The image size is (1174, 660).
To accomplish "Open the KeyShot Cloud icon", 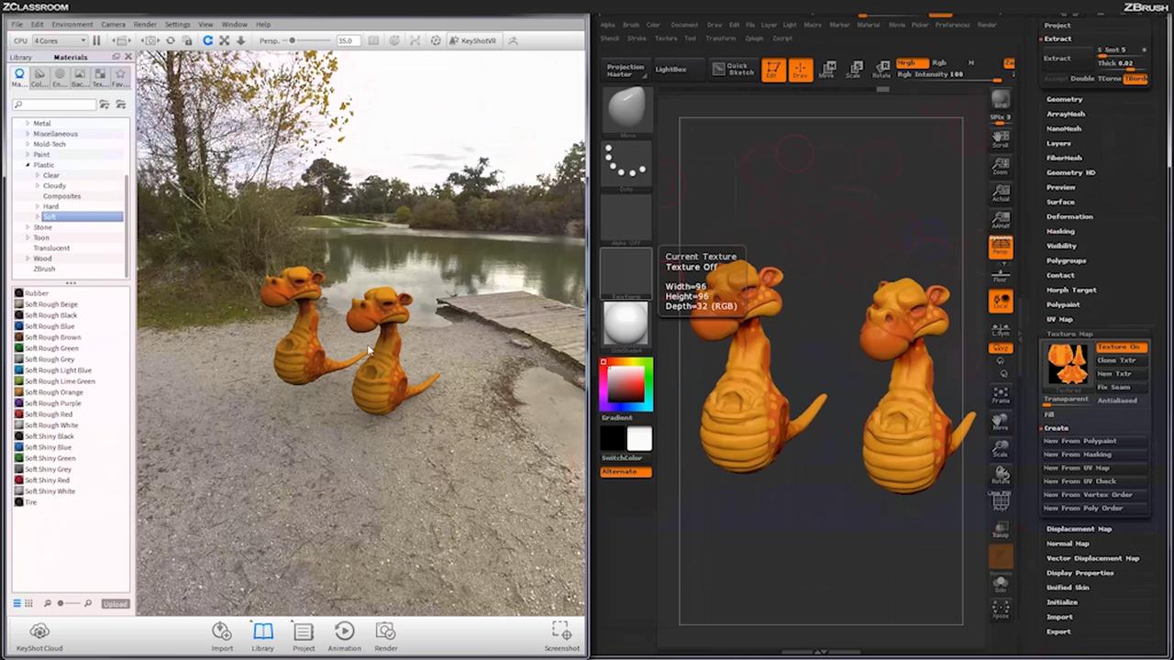I will click(x=39, y=635).
